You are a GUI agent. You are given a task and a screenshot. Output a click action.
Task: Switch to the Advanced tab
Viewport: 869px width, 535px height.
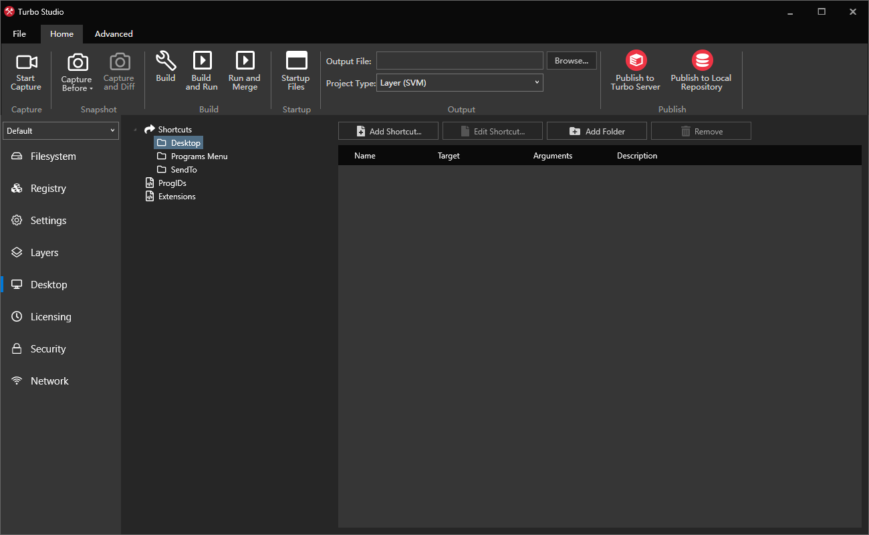pyautogui.click(x=114, y=33)
